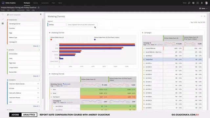Open the notifications bell icon
Screen dimensions: 210x118
coord(202,3)
